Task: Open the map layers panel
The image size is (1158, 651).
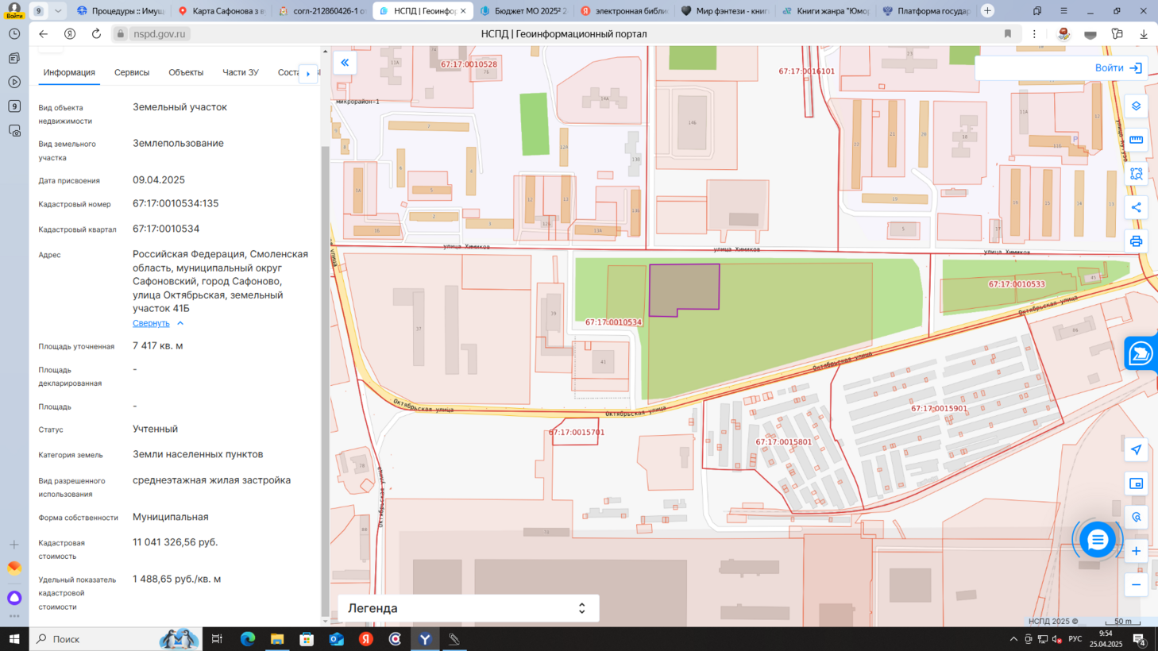Action: [1136, 106]
